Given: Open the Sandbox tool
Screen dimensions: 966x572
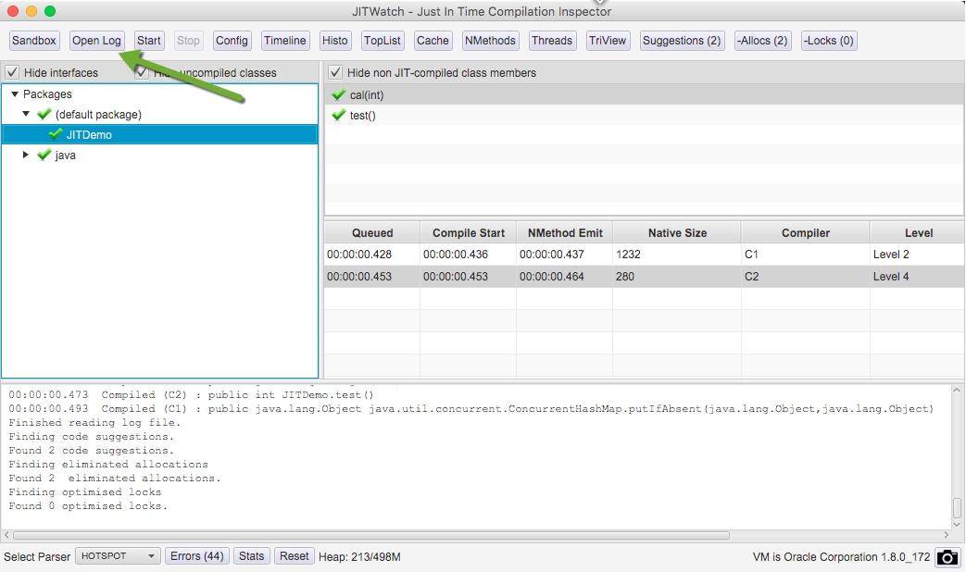Looking at the screenshot, I should click(34, 41).
